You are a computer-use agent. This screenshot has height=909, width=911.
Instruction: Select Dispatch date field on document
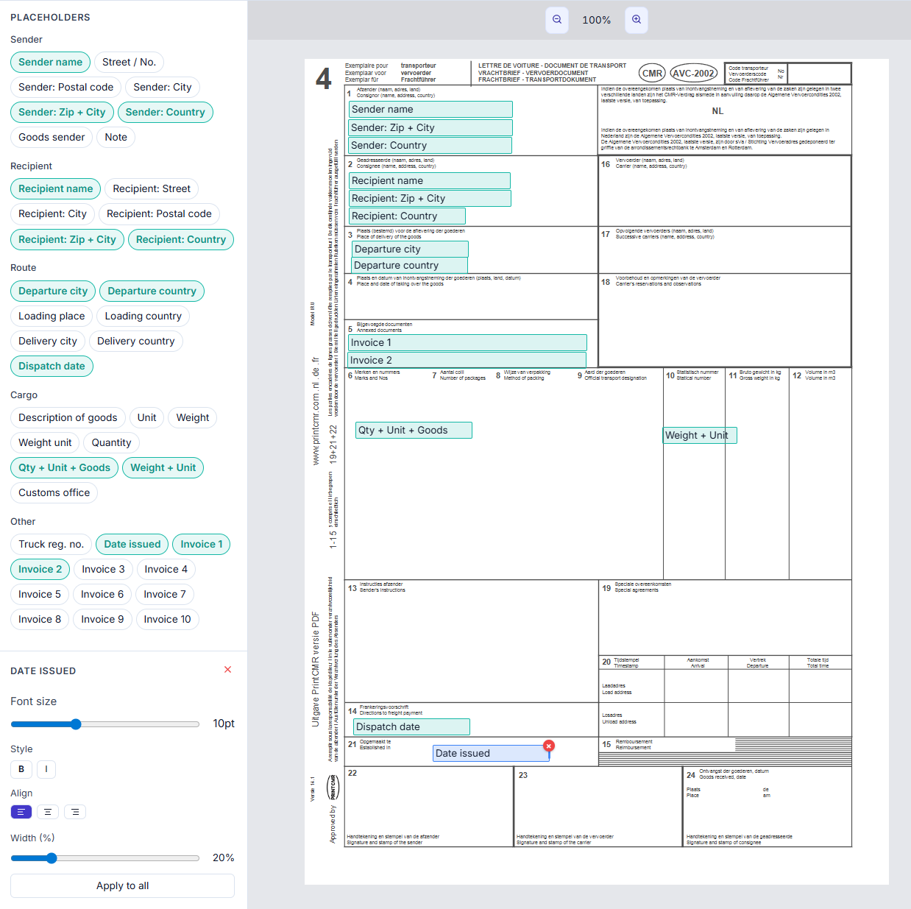pos(411,727)
